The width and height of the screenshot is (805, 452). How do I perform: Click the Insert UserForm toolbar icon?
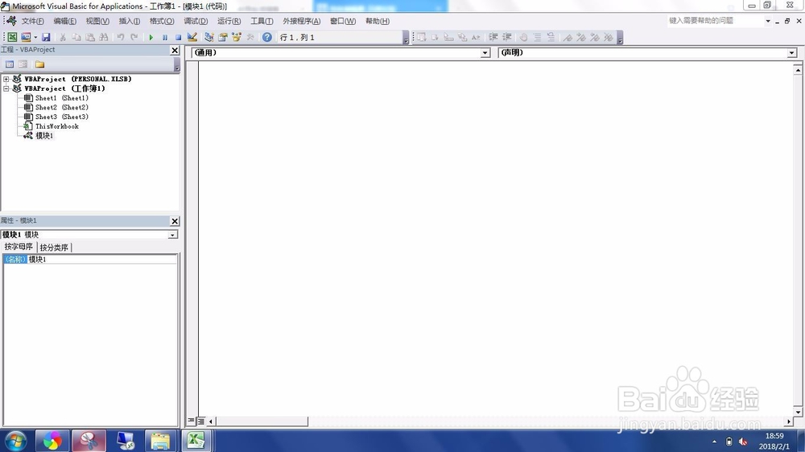[25, 37]
